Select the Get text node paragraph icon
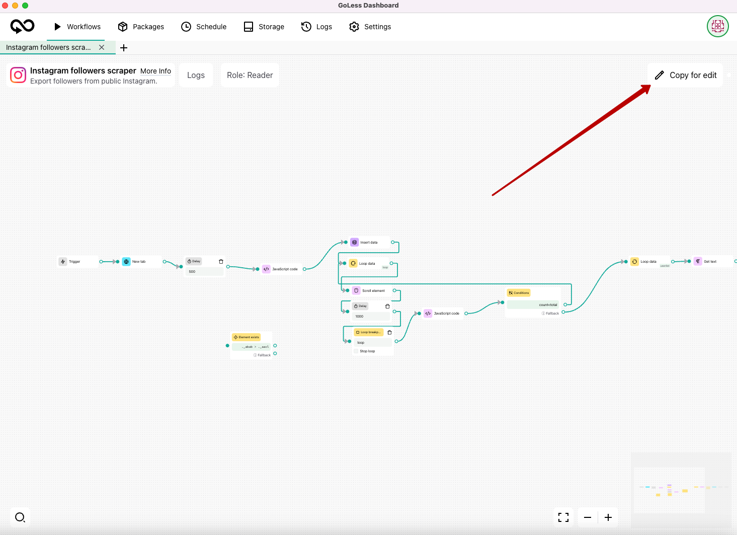 click(698, 262)
